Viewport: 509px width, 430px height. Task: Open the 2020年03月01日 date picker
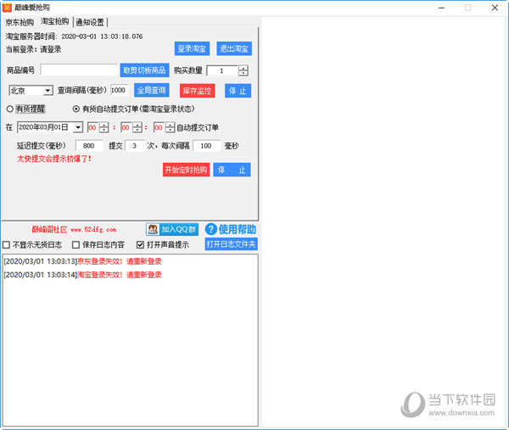coord(78,127)
